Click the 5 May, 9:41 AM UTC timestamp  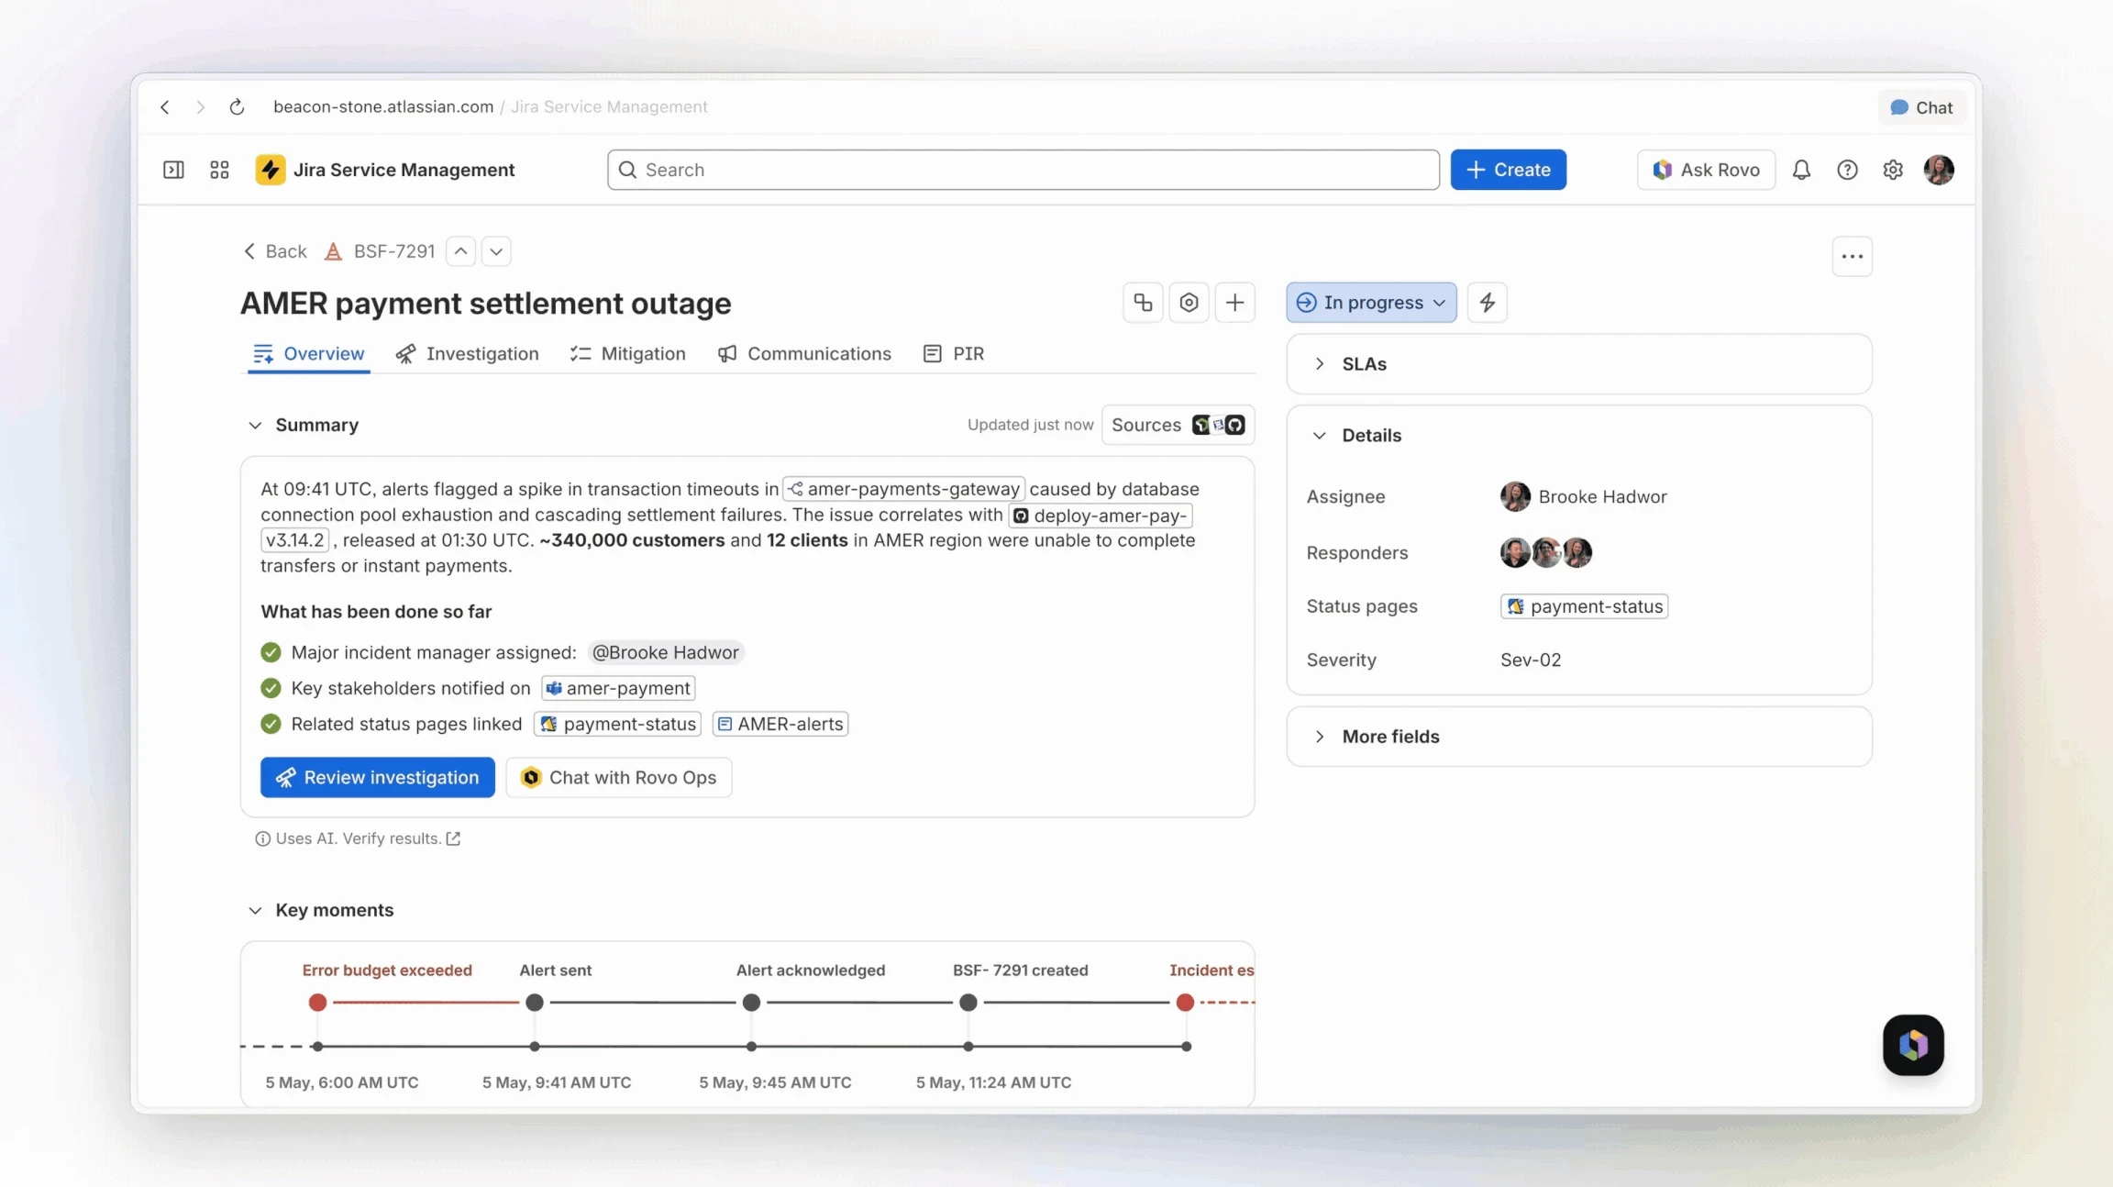click(x=557, y=1082)
